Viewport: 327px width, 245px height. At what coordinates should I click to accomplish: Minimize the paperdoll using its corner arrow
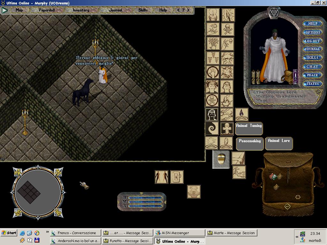point(318,92)
